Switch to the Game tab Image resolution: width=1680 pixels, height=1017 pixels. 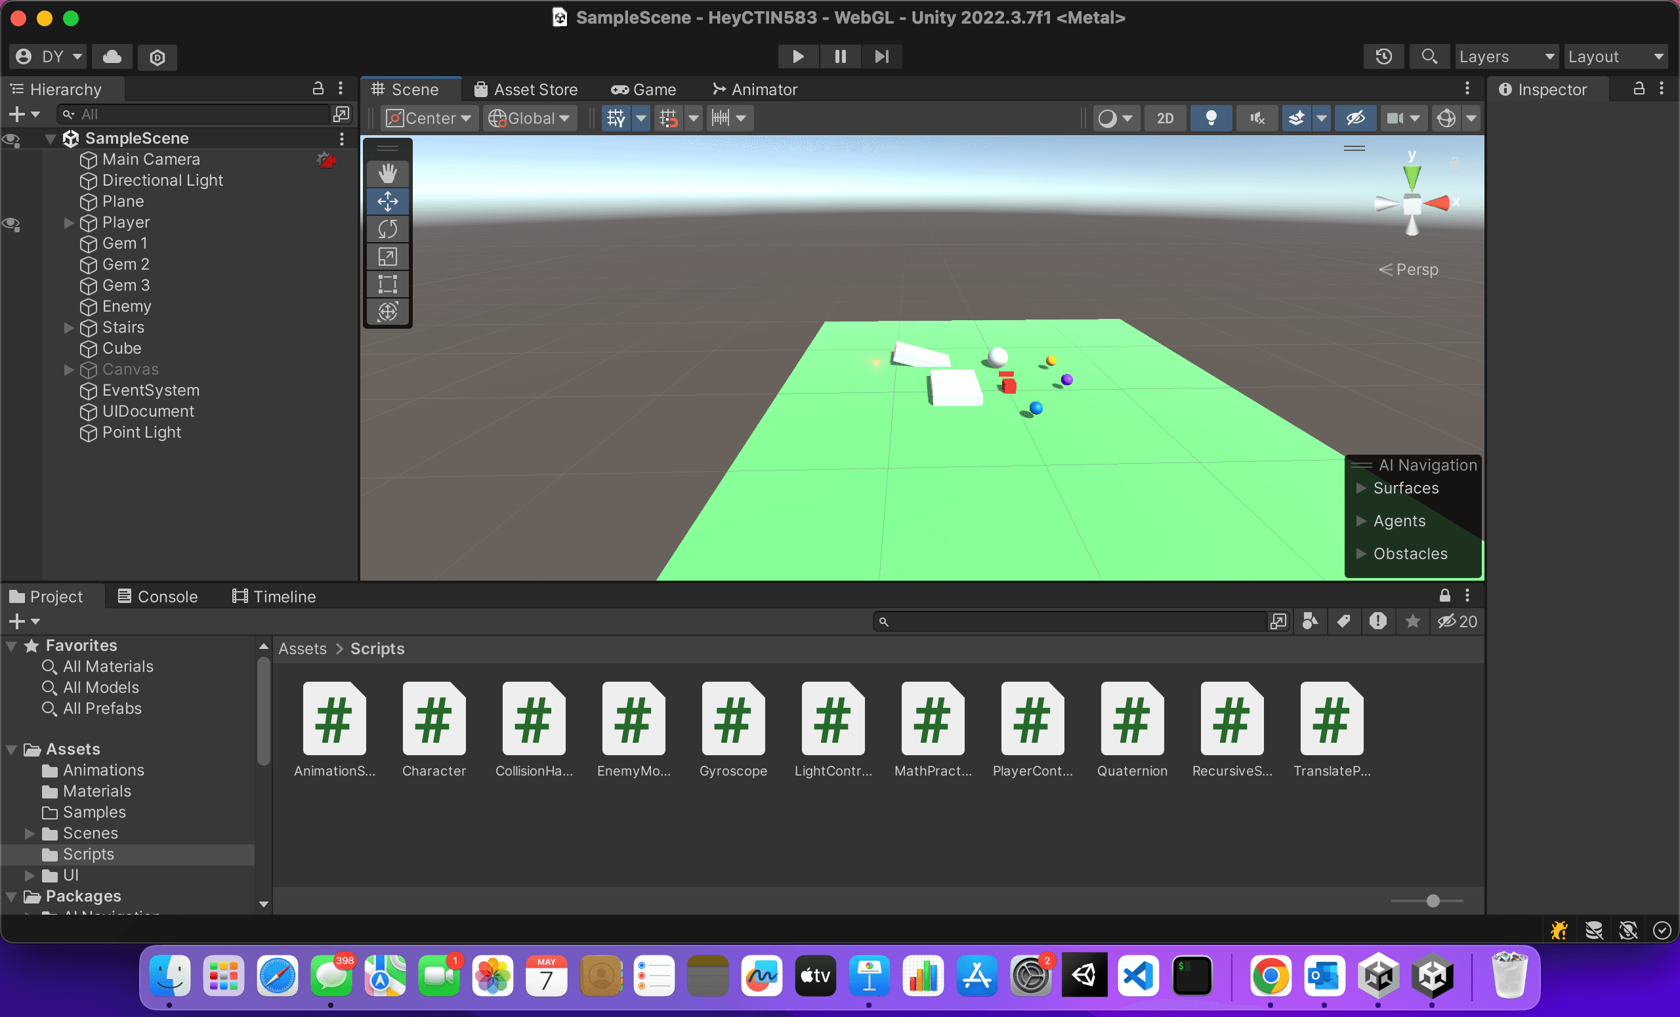(643, 89)
